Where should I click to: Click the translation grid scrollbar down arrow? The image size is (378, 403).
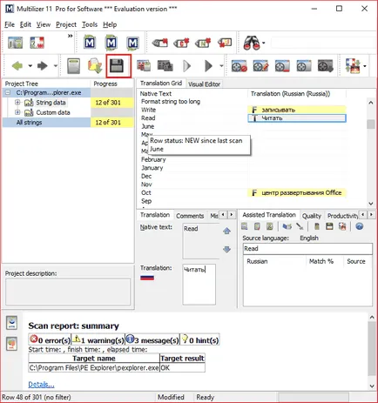[371, 204]
